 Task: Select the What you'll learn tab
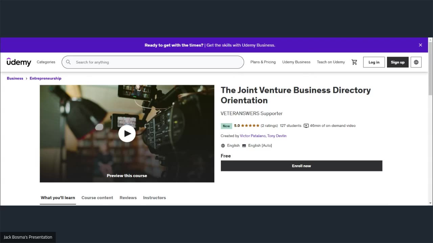click(x=58, y=198)
